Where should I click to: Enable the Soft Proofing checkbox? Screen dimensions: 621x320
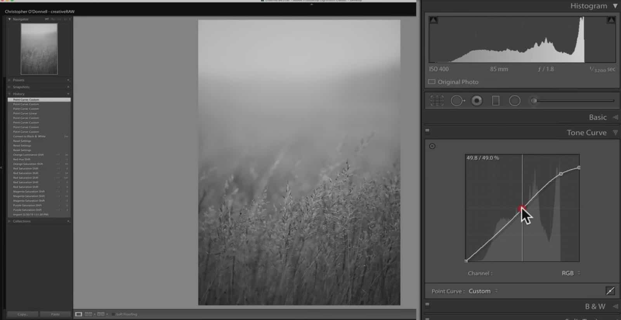(113, 314)
